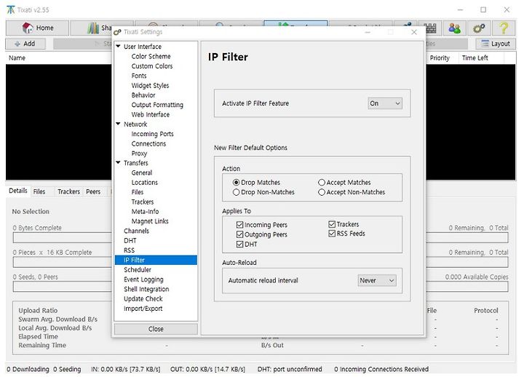Close the Tixati Settings dialog with X
The width and height of the screenshot is (524, 377).
(414, 32)
